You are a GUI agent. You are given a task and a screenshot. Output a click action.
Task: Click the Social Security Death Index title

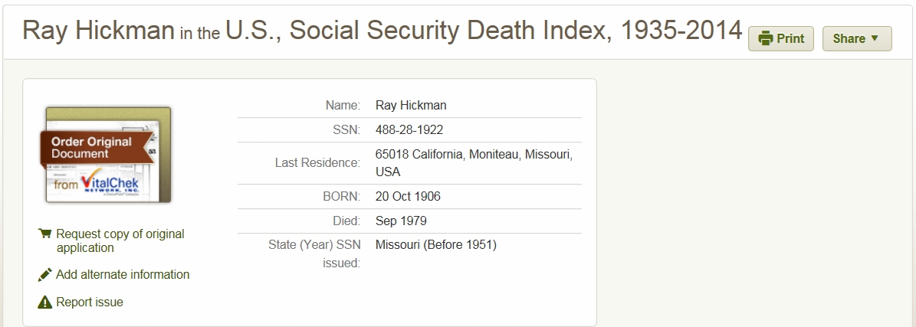[484, 31]
